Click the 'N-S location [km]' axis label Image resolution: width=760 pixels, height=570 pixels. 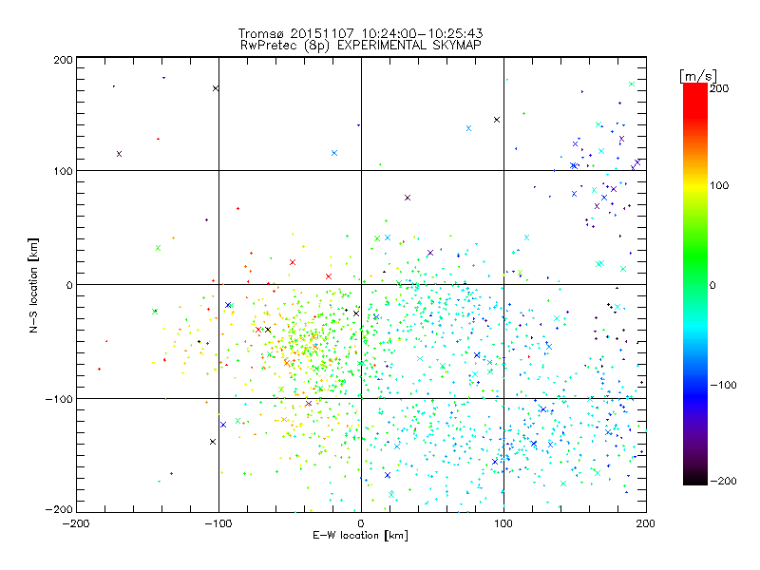pos(33,286)
